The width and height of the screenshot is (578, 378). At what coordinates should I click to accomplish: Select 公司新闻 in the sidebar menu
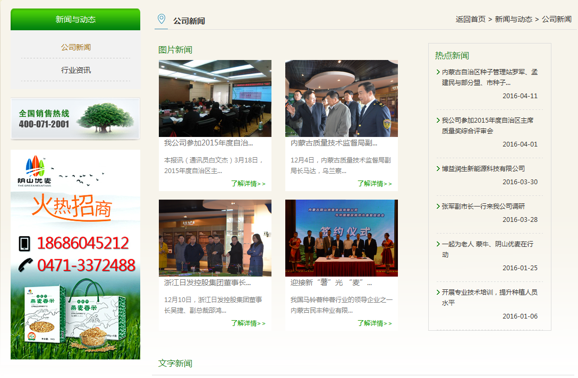pyautogui.click(x=75, y=47)
